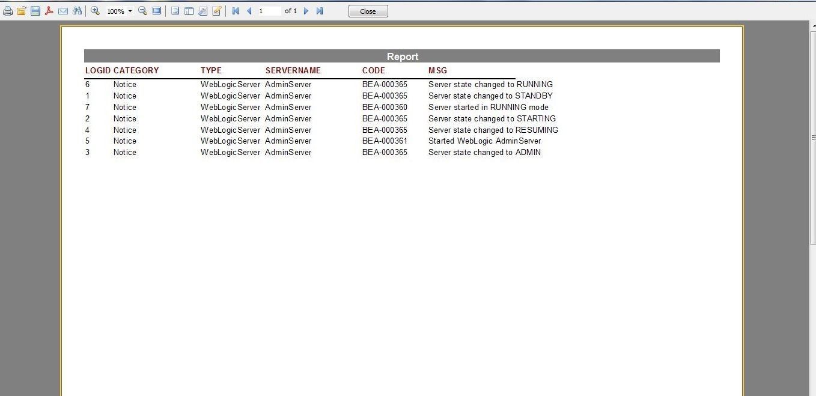Click the outline page icon after full screen
Viewport: 816px width, 396px height.
click(175, 11)
